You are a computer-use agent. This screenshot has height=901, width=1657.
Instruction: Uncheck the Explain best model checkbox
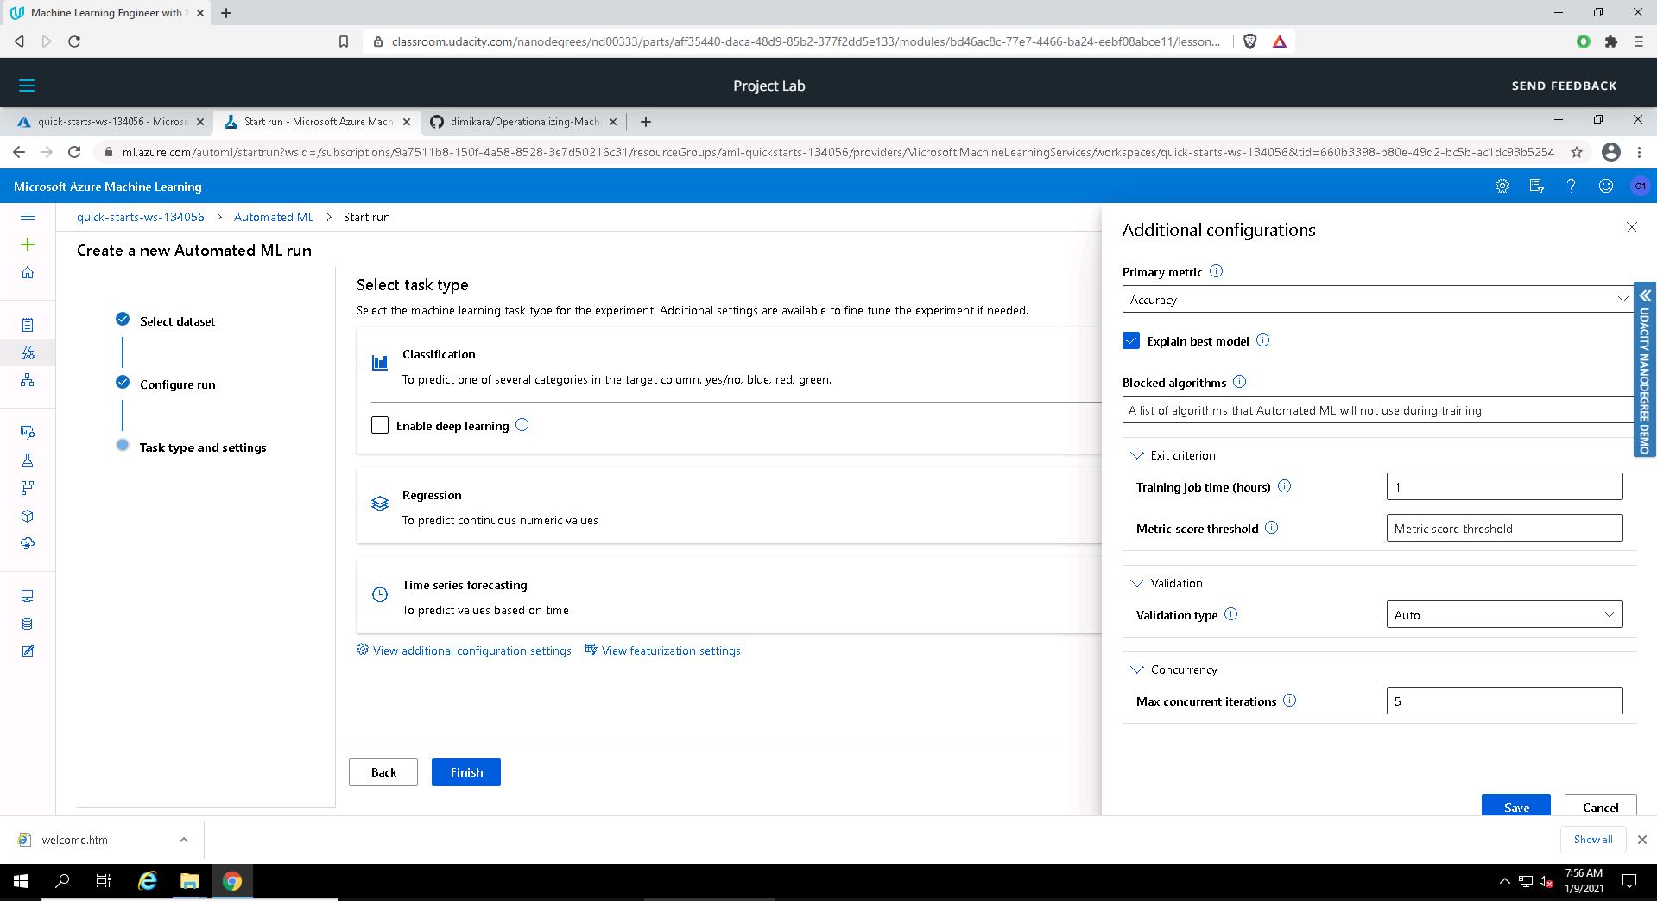(x=1131, y=340)
